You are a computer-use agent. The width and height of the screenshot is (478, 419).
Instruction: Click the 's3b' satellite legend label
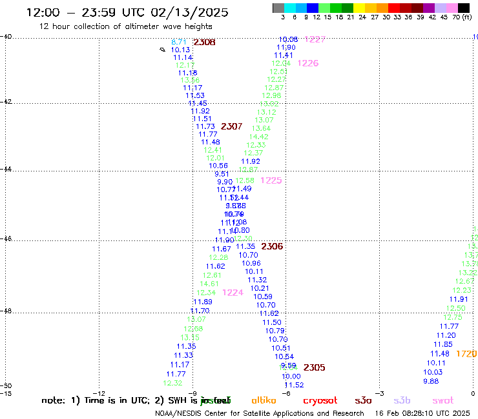click(x=402, y=400)
